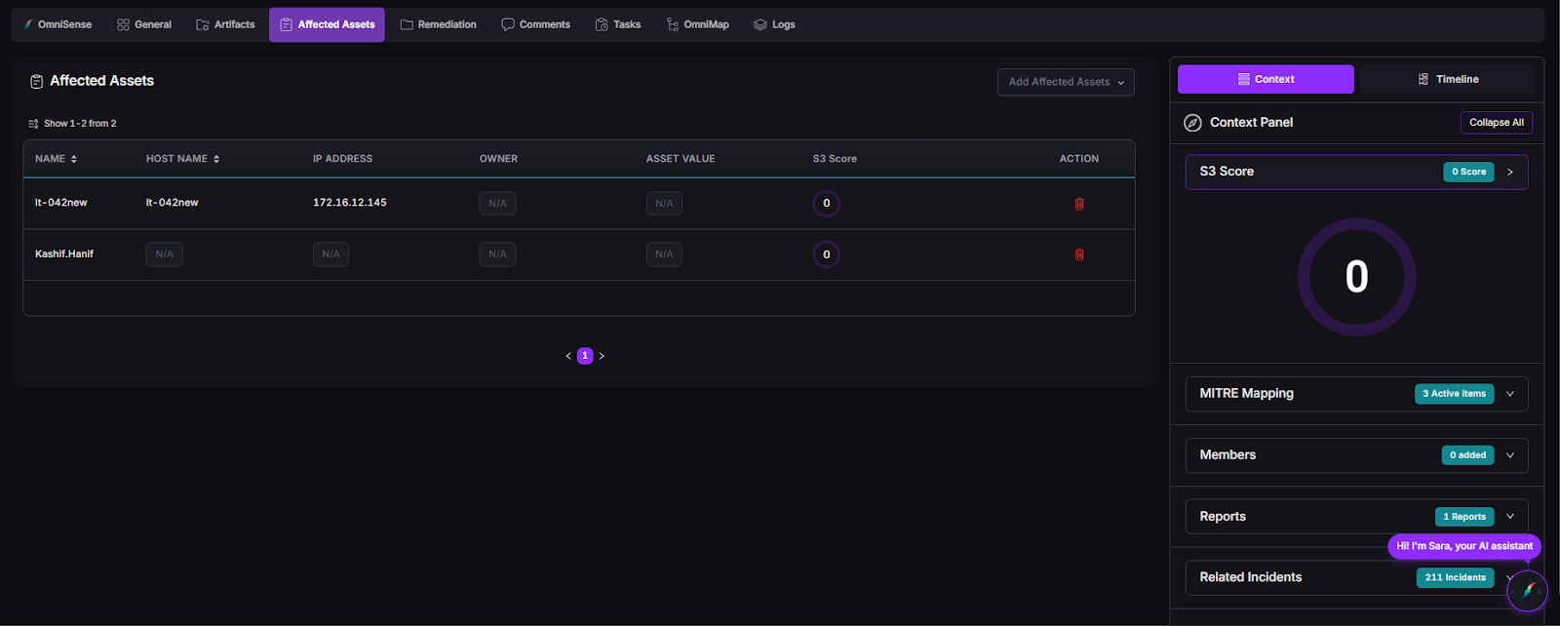Open the OmniMap tab
The width and height of the screenshot is (1560, 626).
coord(697,24)
